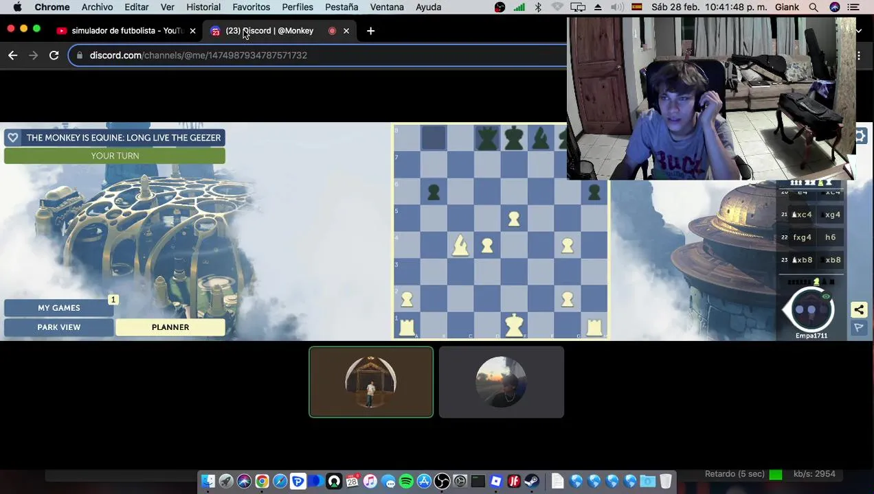Image resolution: width=874 pixels, height=494 pixels.
Task: Open Safari from the Dock
Action: coord(280,482)
